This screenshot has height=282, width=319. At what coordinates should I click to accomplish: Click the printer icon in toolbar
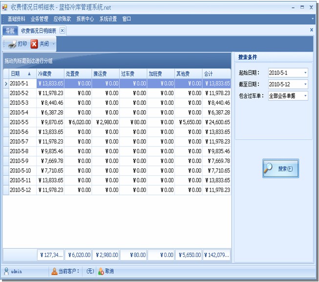[x=12, y=44]
